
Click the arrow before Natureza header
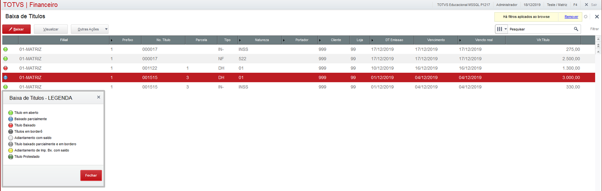(240, 40)
